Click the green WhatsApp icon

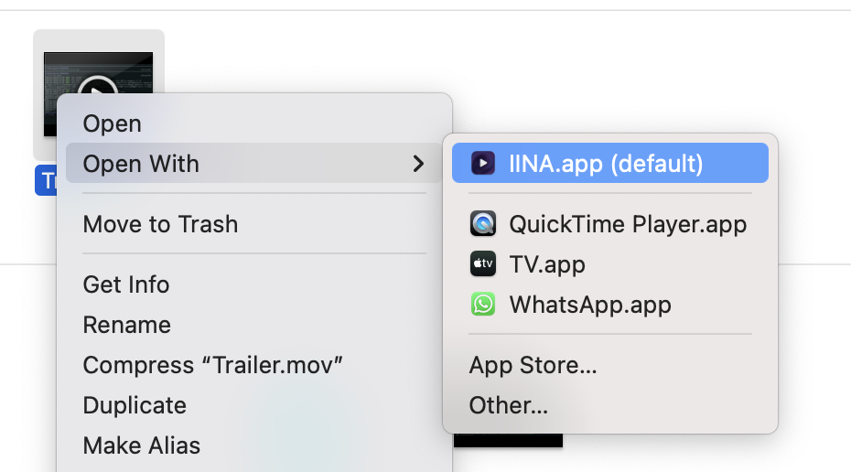pyautogui.click(x=482, y=305)
